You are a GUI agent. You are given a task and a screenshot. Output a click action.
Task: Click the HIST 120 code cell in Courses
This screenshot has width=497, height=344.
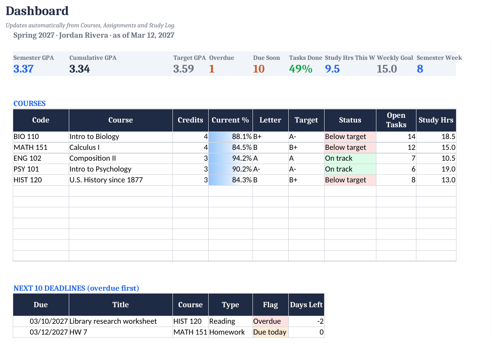point(41,180)
